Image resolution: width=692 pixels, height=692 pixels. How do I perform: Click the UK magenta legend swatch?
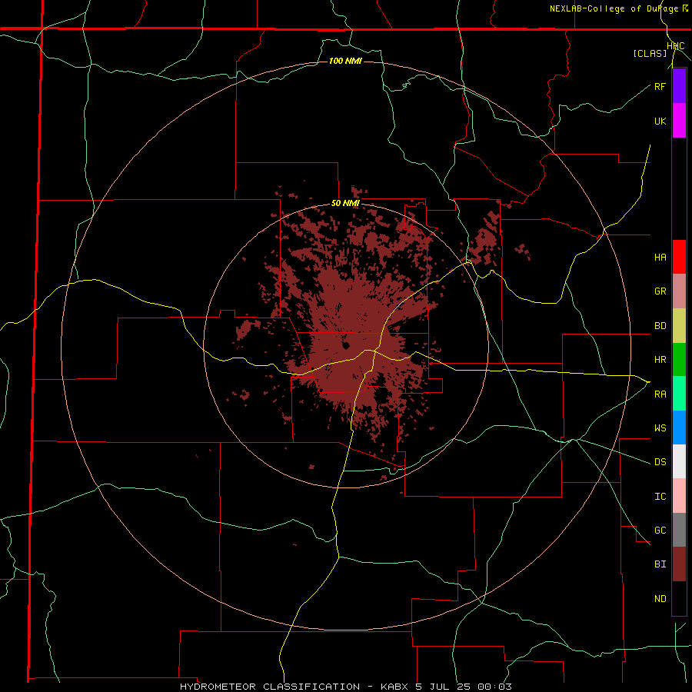click(x=679, y=121)
